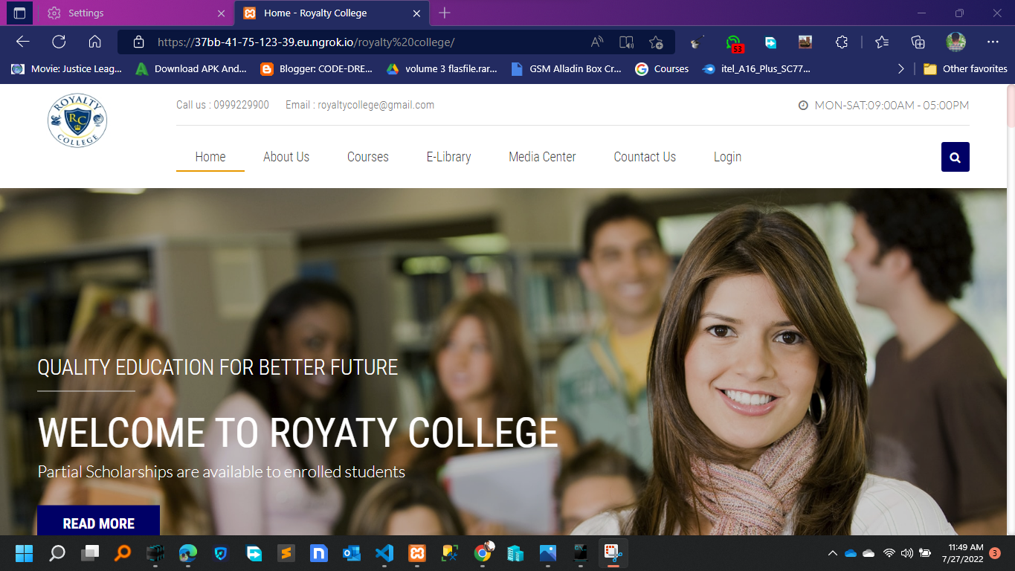
Task: Expand the hidden favorites bar overflow
Action: point(901,69)
